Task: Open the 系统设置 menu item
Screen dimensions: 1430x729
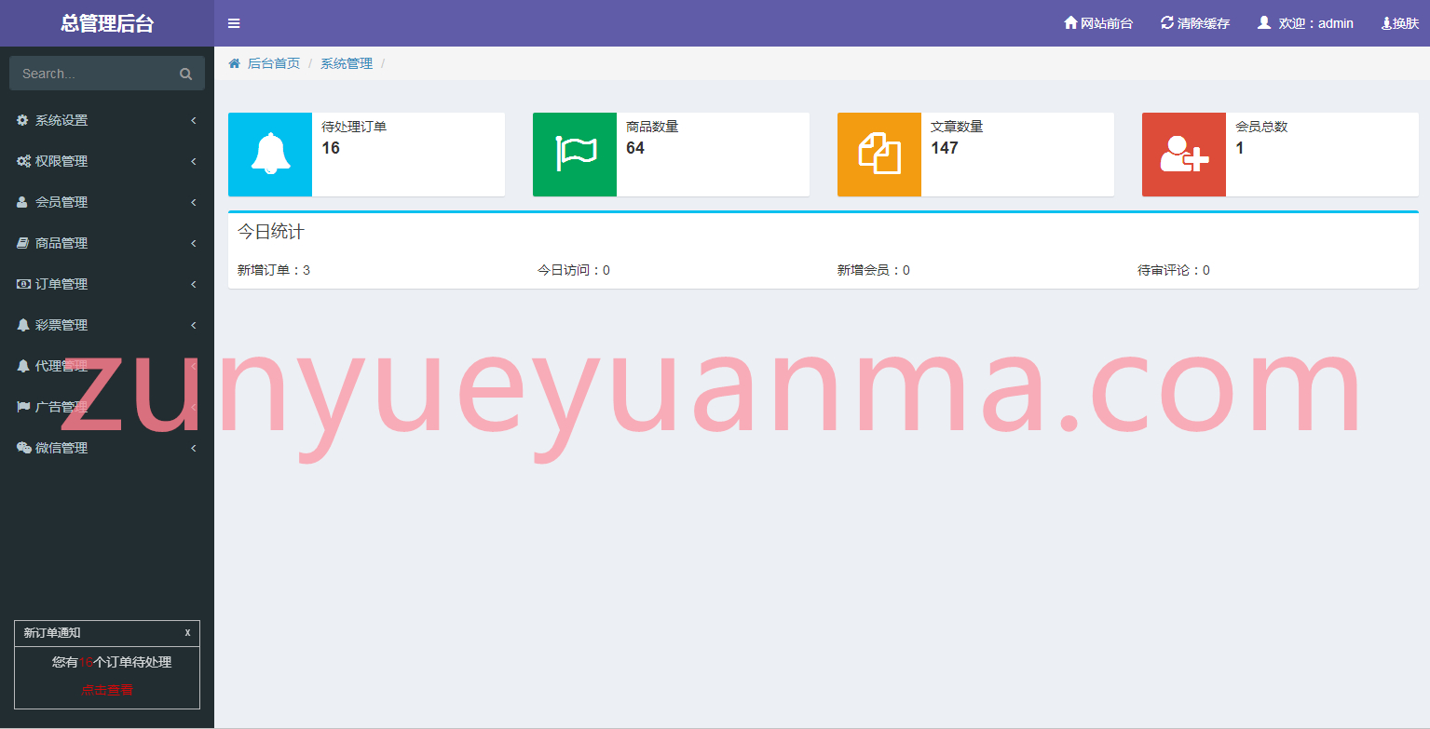Action: pos(107,120)
